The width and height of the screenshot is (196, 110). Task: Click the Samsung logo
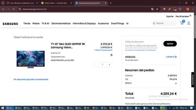[x=10, y=24]
